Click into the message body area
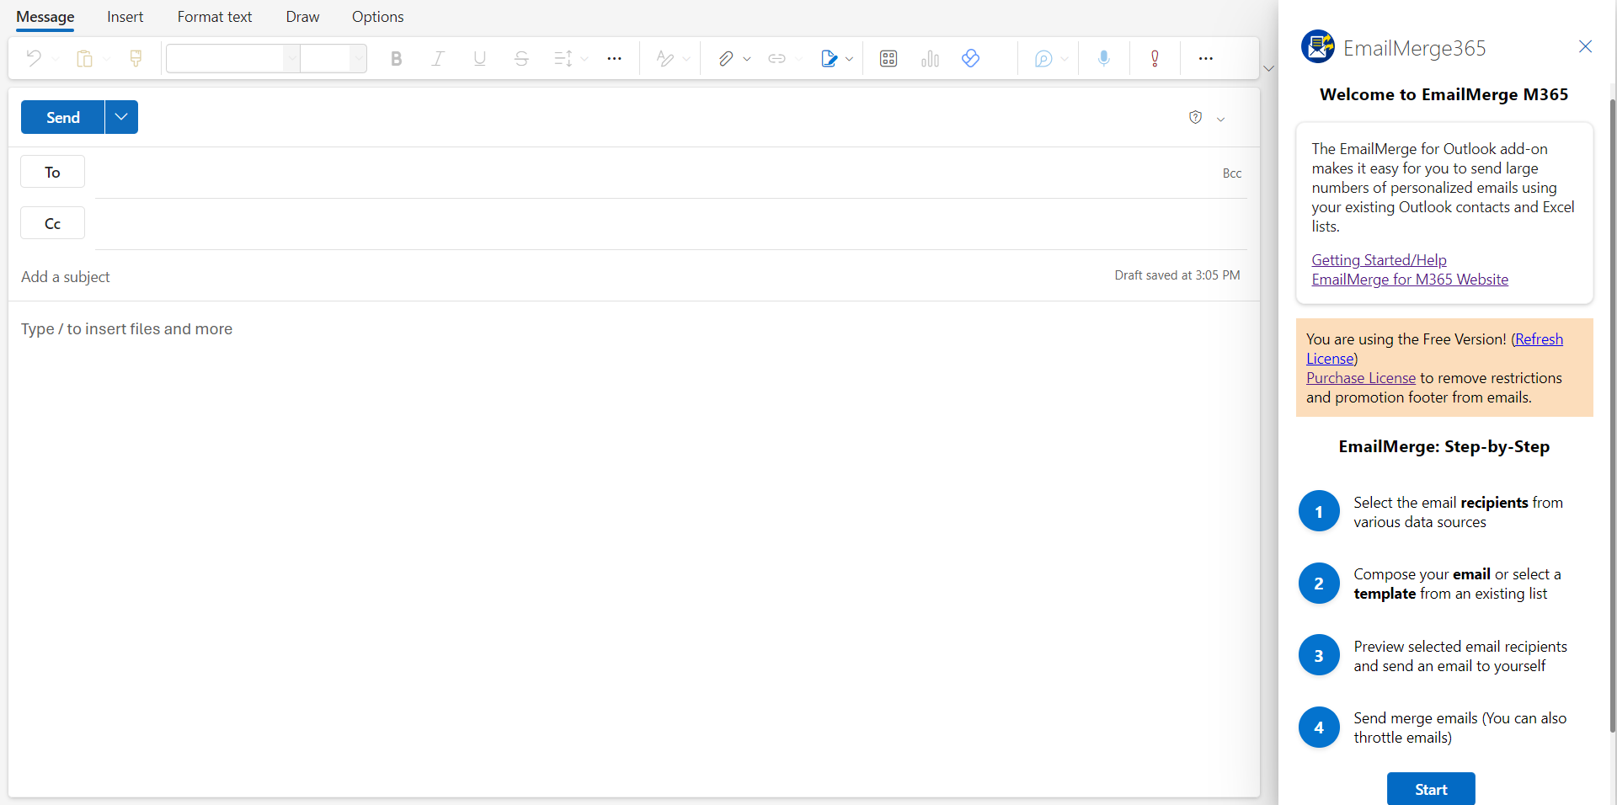The width and height of the screenshot is (1617, 805). tap(633, 547)
